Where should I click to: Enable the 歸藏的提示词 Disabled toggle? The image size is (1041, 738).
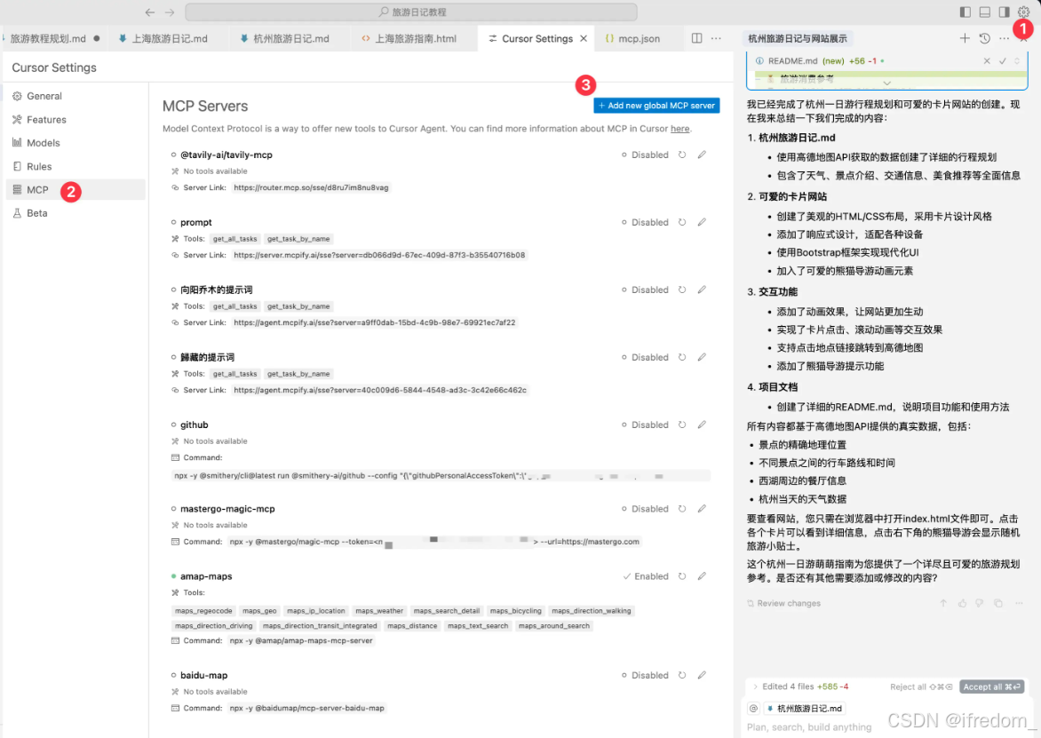tap(645, 357)
